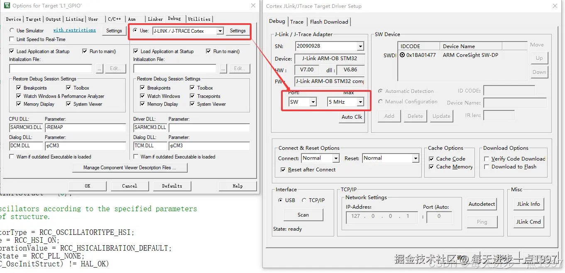The width and height of the screenshot is (565, 273).
Task: Toggle J-LINK side Run to main() checkbox
Action: point(209,51)
